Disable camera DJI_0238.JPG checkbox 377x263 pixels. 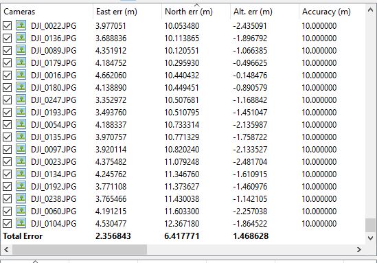[8, 199]
